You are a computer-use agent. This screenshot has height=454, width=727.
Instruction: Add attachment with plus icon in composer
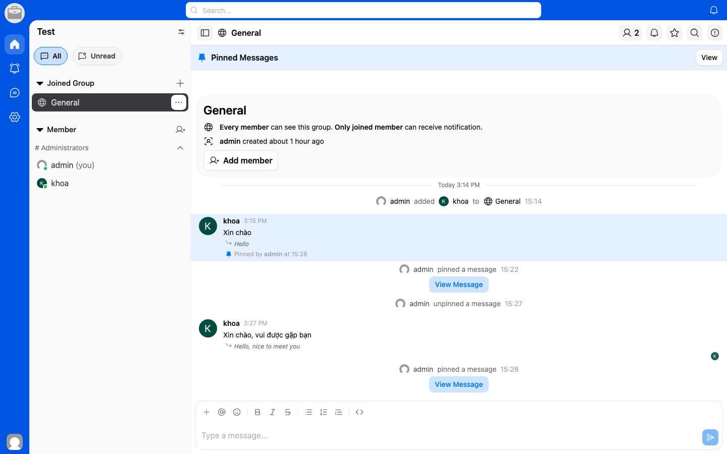pos(206,412)
